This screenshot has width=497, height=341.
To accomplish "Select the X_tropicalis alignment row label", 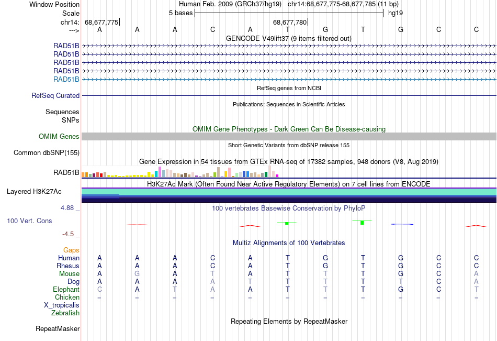I will pos(62,305).
